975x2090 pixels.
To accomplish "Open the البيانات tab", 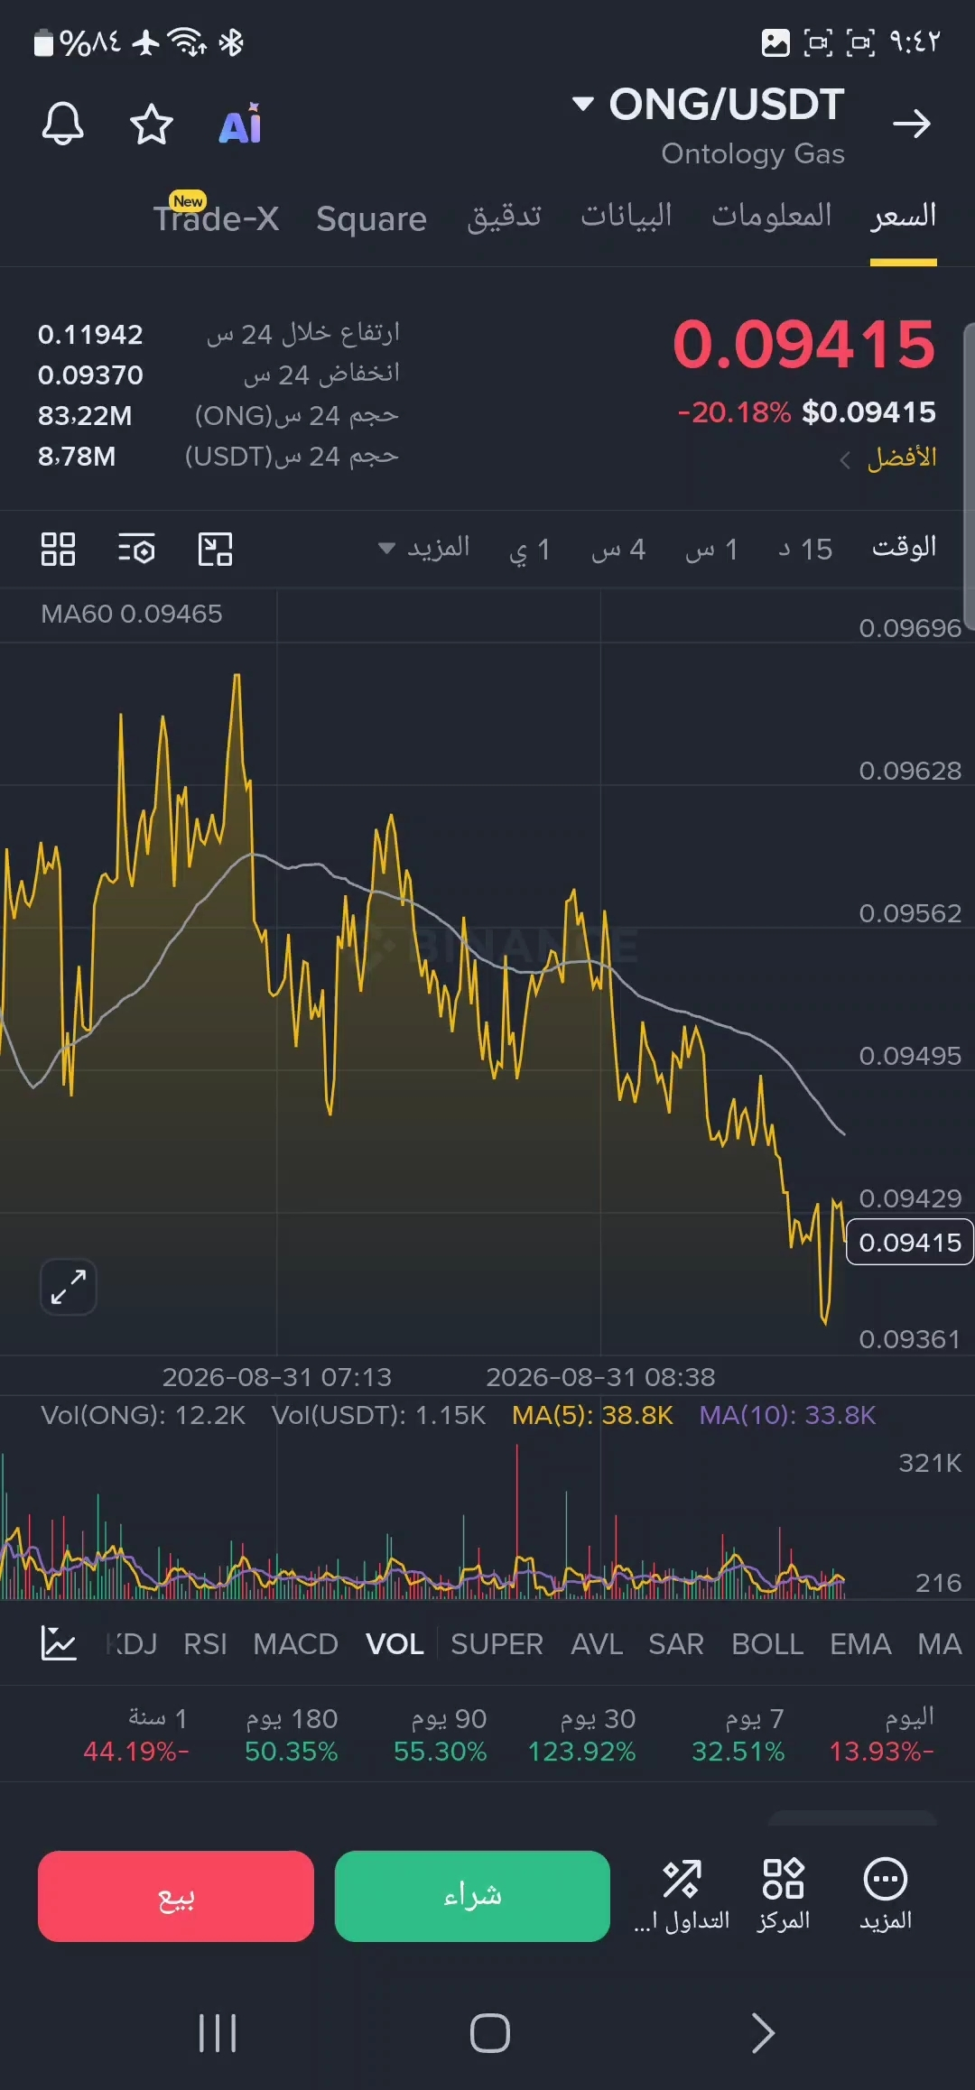I will [627, 216].
